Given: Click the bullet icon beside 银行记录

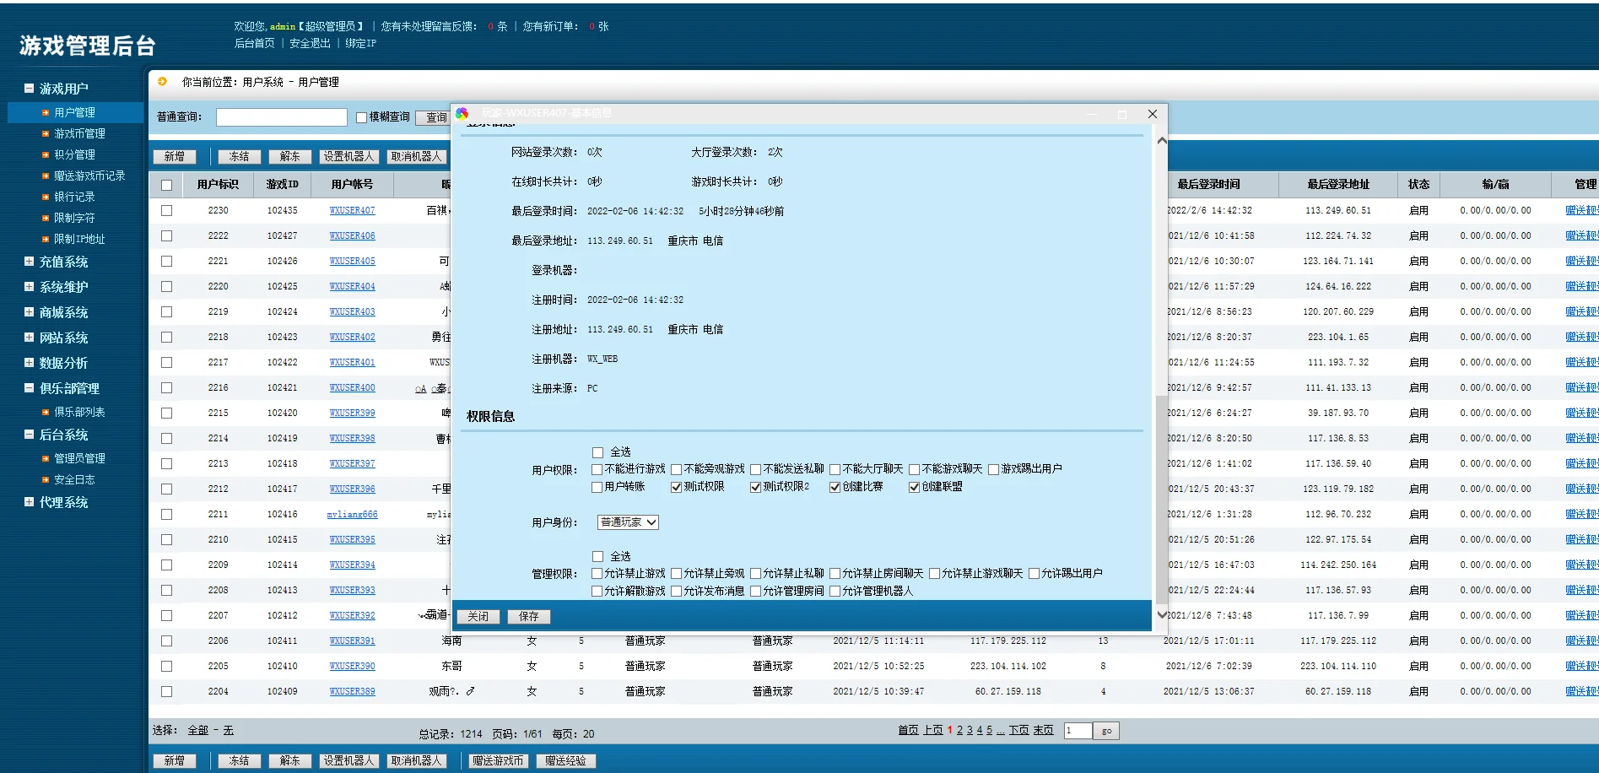Looking at the screenshot, I should pos(46,197).
